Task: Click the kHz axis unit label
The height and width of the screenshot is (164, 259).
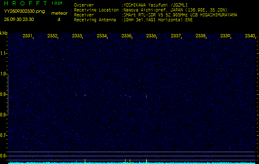Action: 4,33
